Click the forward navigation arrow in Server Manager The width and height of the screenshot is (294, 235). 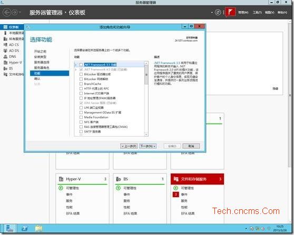(x=14, y=13)
